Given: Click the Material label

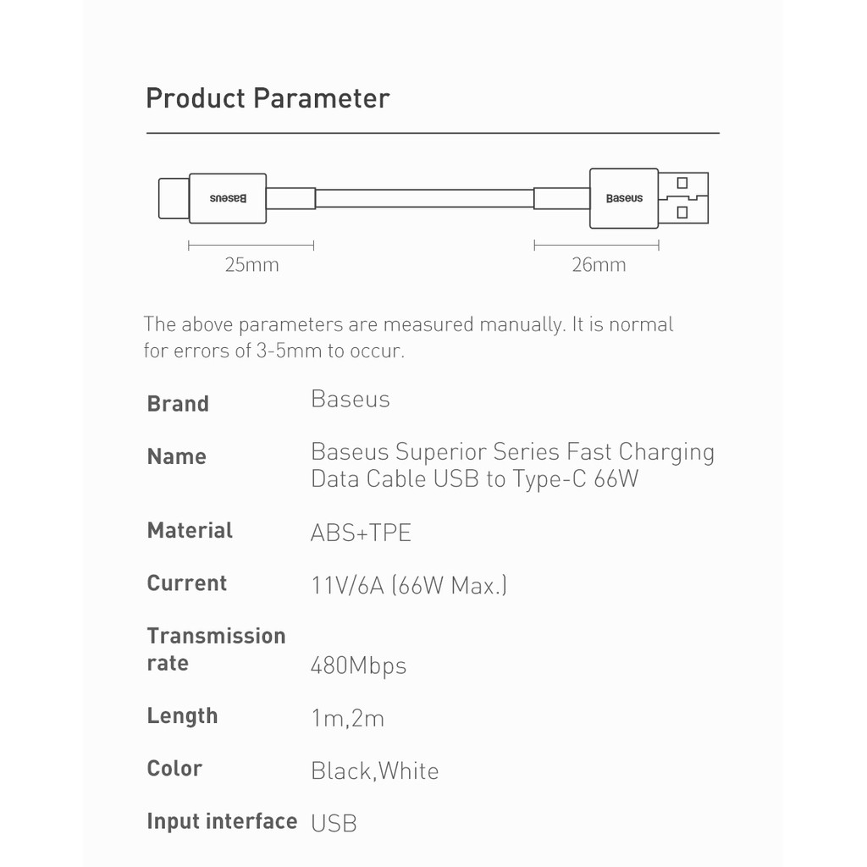Looking at the screenshot, I should [x=190, y=531].
